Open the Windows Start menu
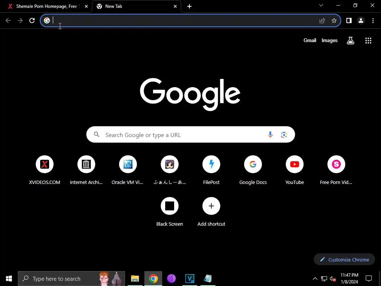This screenshot has height=286, width=381. pos(9,279)
